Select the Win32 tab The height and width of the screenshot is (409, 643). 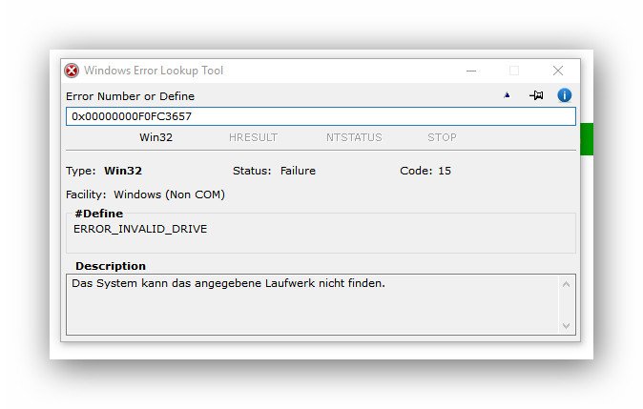click(156, 137)
